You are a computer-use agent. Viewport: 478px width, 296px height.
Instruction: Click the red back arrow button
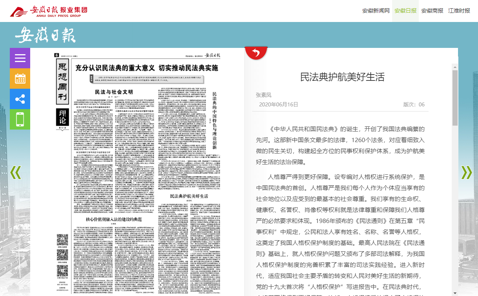click(x=256, y=53)
